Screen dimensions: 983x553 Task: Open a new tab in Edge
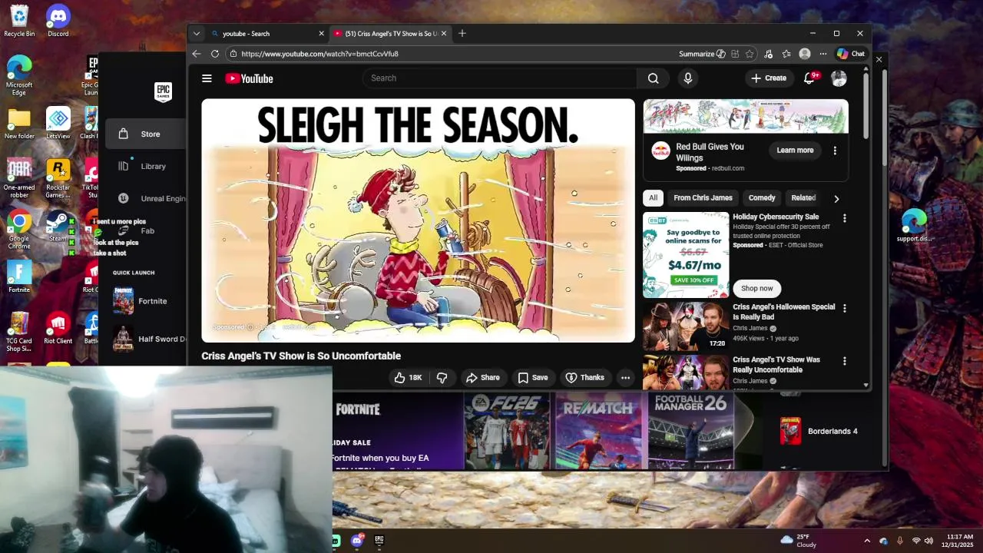tap(462, 33)
